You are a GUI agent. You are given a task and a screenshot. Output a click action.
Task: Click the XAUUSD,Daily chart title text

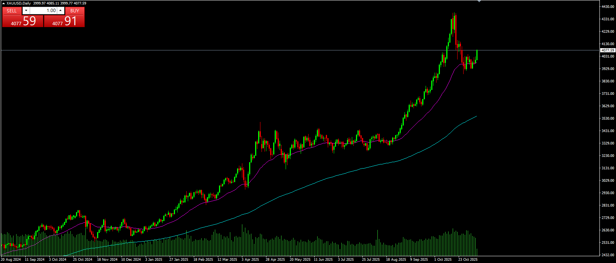pos(19,3)
